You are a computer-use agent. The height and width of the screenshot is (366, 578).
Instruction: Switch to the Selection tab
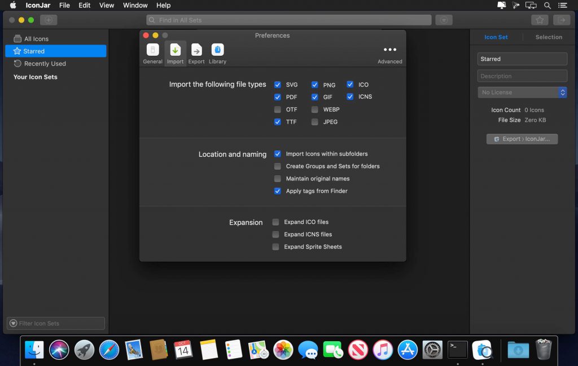(x=549, y=37)
